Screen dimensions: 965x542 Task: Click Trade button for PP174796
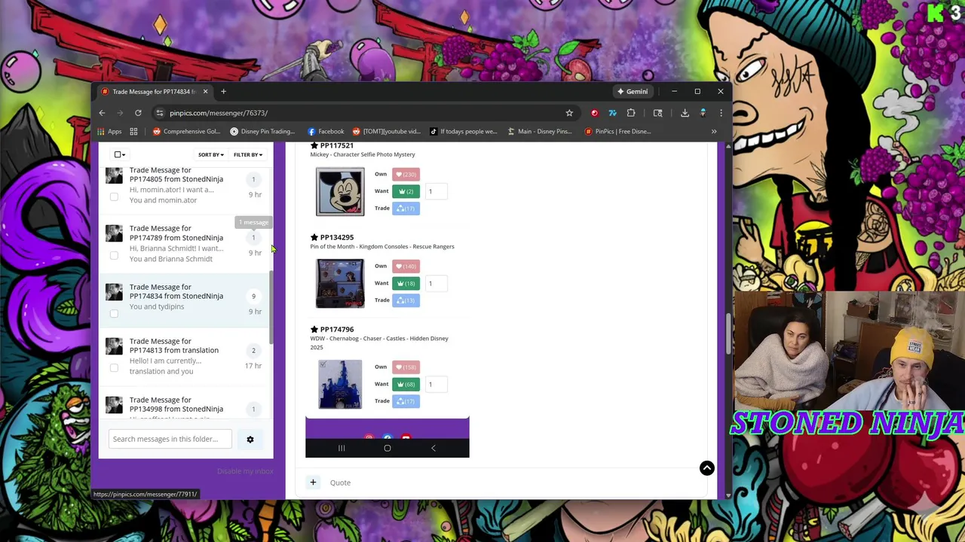click(406, 400)
